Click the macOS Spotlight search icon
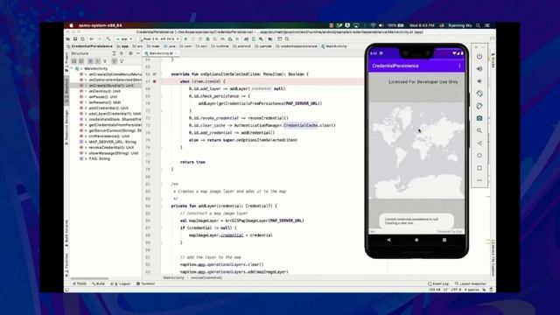 pos(479,25)
